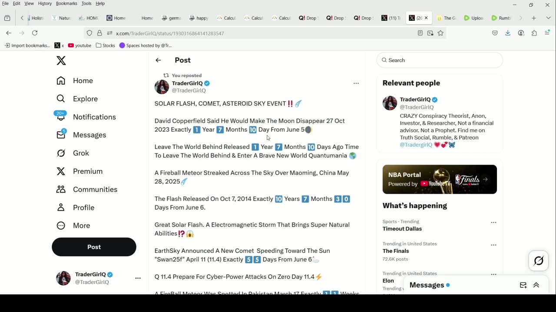This screenshot has width=556, height=312.
Task: Open the extensions puzzle icon
Action: pos(534,33)
